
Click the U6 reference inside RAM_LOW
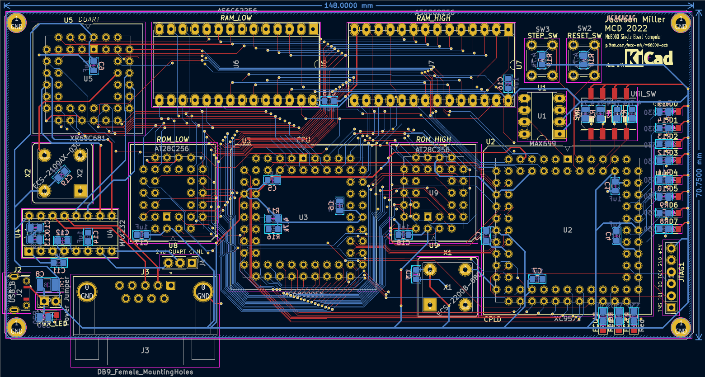point(236,65)
